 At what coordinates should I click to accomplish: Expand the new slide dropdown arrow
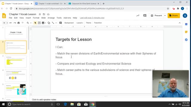[x=7, y=23]
